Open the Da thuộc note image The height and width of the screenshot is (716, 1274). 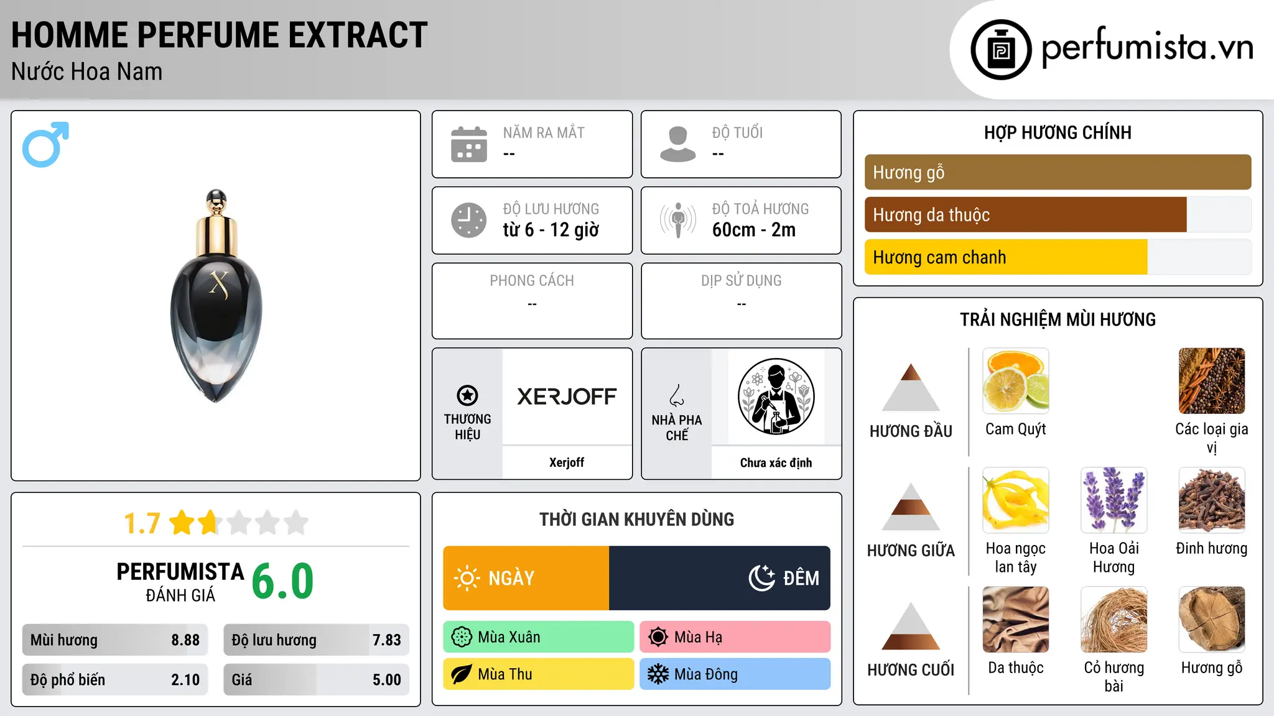coord(1016,620)
